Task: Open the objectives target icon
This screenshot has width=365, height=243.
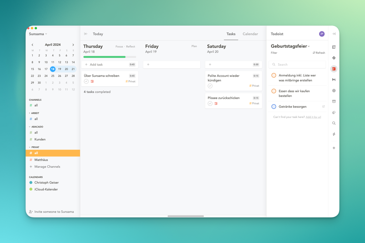Action: tap(334, 91)
